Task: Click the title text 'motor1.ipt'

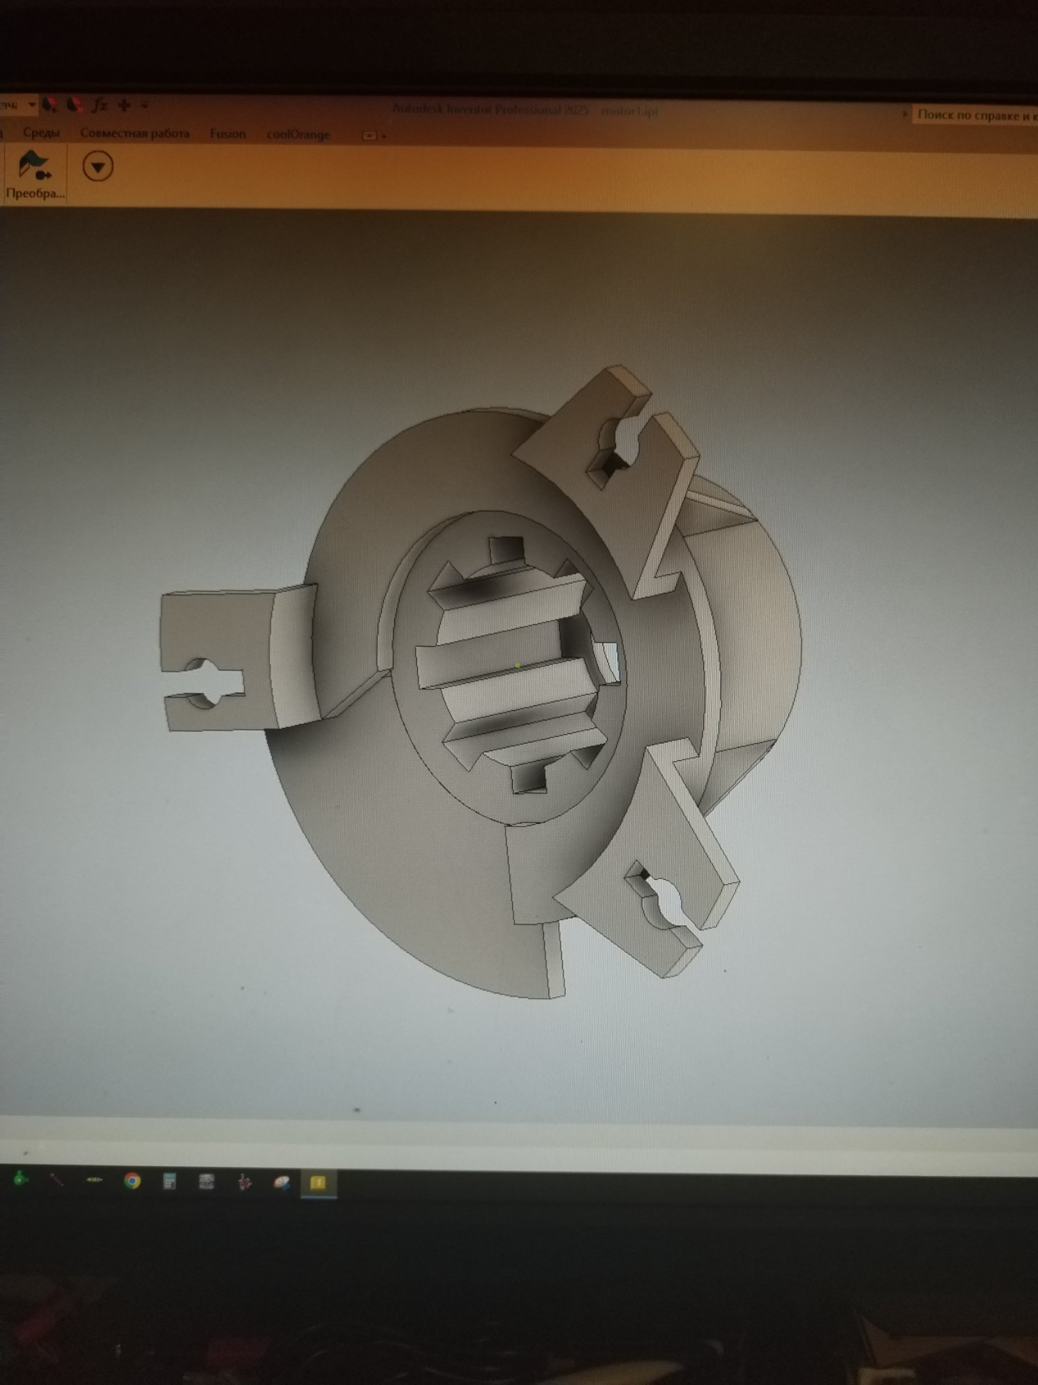Action: (x=629, y=110)
